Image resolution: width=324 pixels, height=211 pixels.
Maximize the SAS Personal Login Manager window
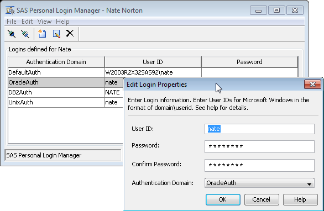point(276,10)
